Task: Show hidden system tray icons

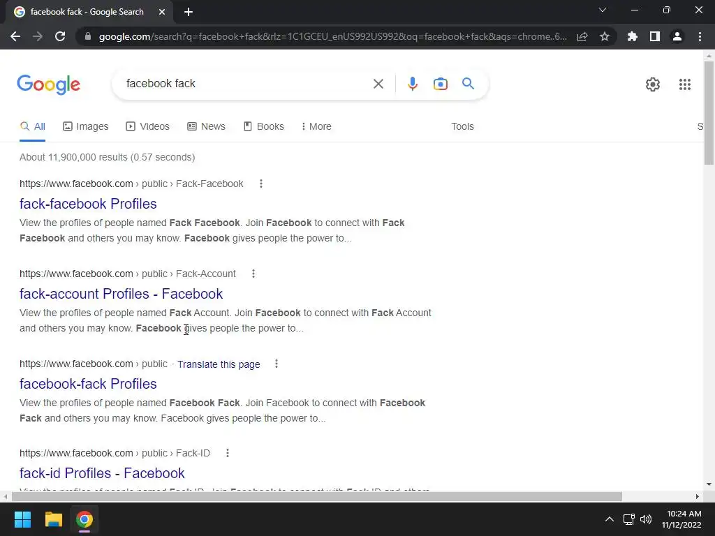Action: click(609, 519)
